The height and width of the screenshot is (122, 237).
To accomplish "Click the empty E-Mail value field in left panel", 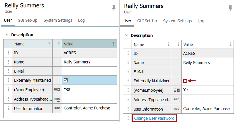I will pos(89,71).
